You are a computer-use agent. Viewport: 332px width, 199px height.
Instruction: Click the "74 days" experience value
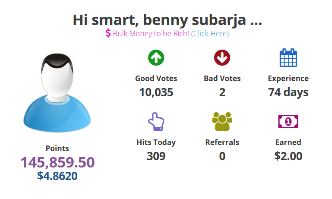[x=288, y=92]
